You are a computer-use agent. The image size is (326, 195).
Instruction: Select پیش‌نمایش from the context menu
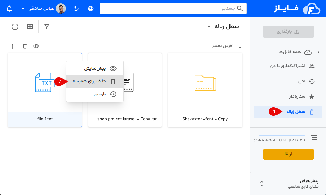pos(95,68)
